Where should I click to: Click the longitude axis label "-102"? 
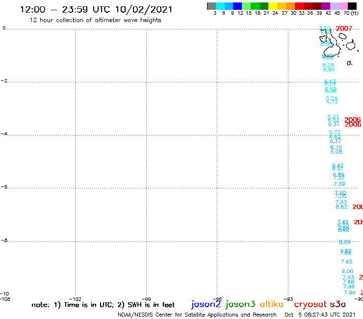tap(75, 299)
